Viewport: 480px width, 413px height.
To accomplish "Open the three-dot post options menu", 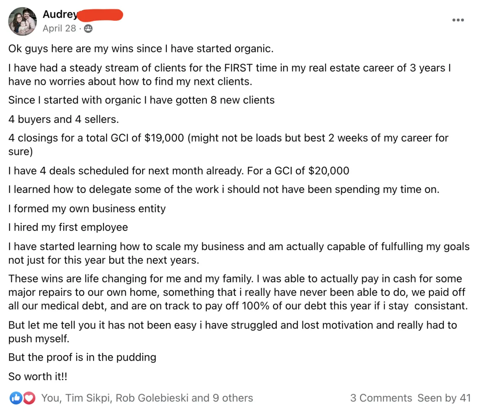I will (x=458, y=20).
